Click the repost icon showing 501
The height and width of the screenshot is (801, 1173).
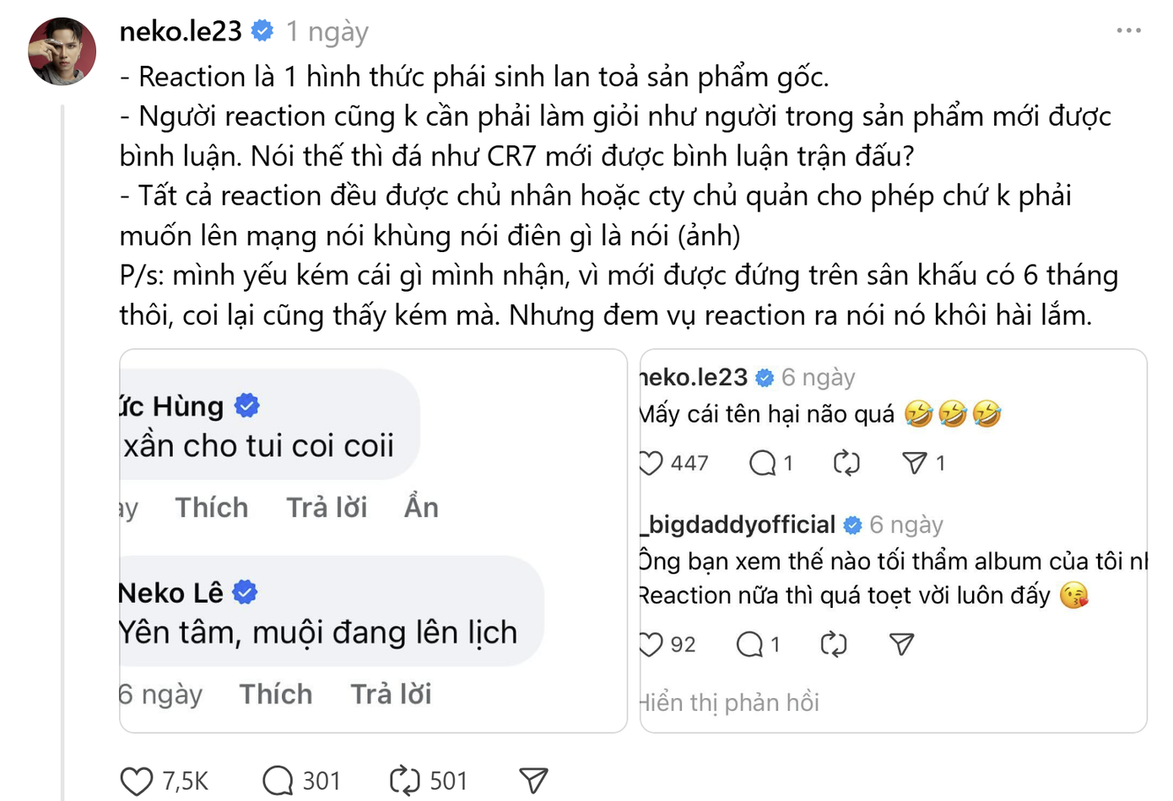[x=406, y=780]
